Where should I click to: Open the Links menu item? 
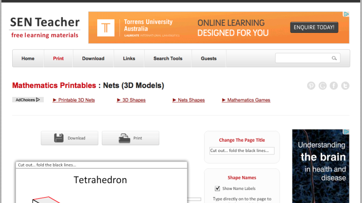(129, 59)
